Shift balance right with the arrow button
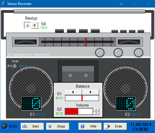The width and height of the screenshot is (155, 133). (90, 92)
